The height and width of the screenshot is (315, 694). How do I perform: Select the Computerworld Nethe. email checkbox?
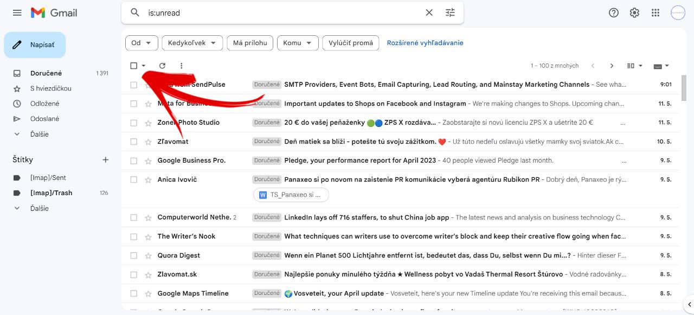[x=133, y=217]
